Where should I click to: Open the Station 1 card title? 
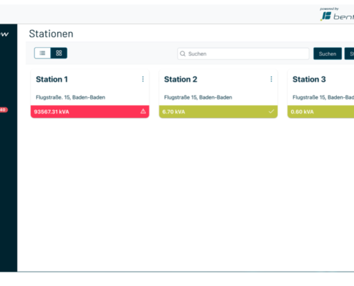click(x=51, y=79)
